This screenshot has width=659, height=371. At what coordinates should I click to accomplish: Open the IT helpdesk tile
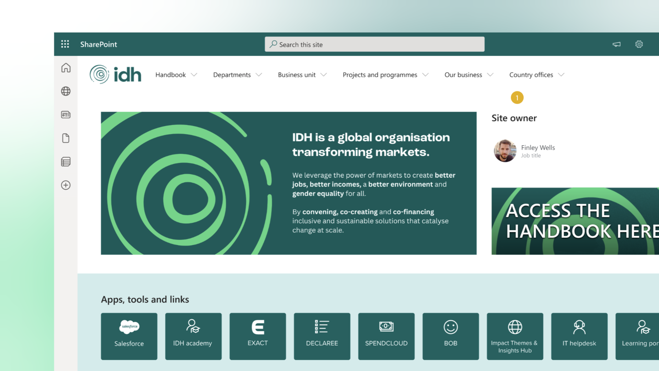point(579,336)
